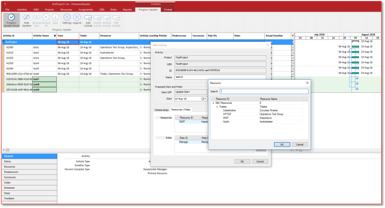Viewport: 385px width, 208px height.
Task: Click the Restore Activity icon
Action: 107,18
